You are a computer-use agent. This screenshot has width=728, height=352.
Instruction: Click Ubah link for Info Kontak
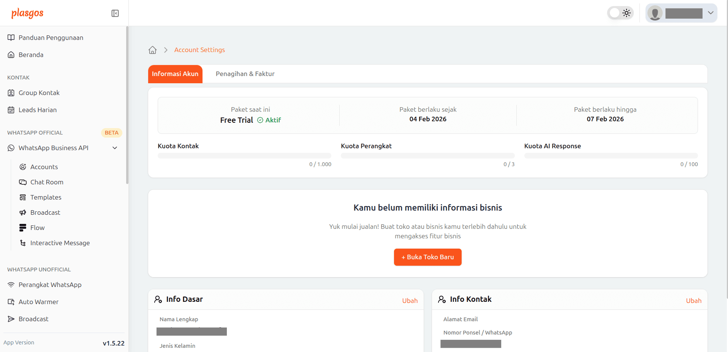693,301
